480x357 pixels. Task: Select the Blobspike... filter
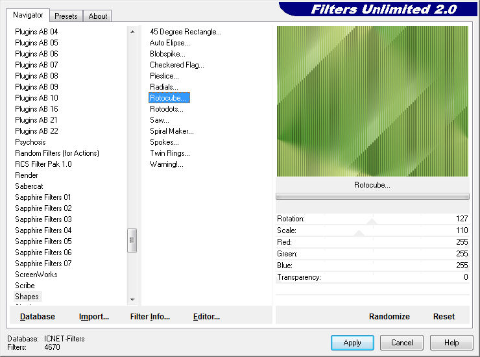tap(167, 54)
